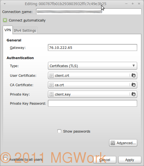144x166 pixels.
Task: Toggle the Connect automatically checkbox
Action: pyautogui.click(x=5, y=20)
